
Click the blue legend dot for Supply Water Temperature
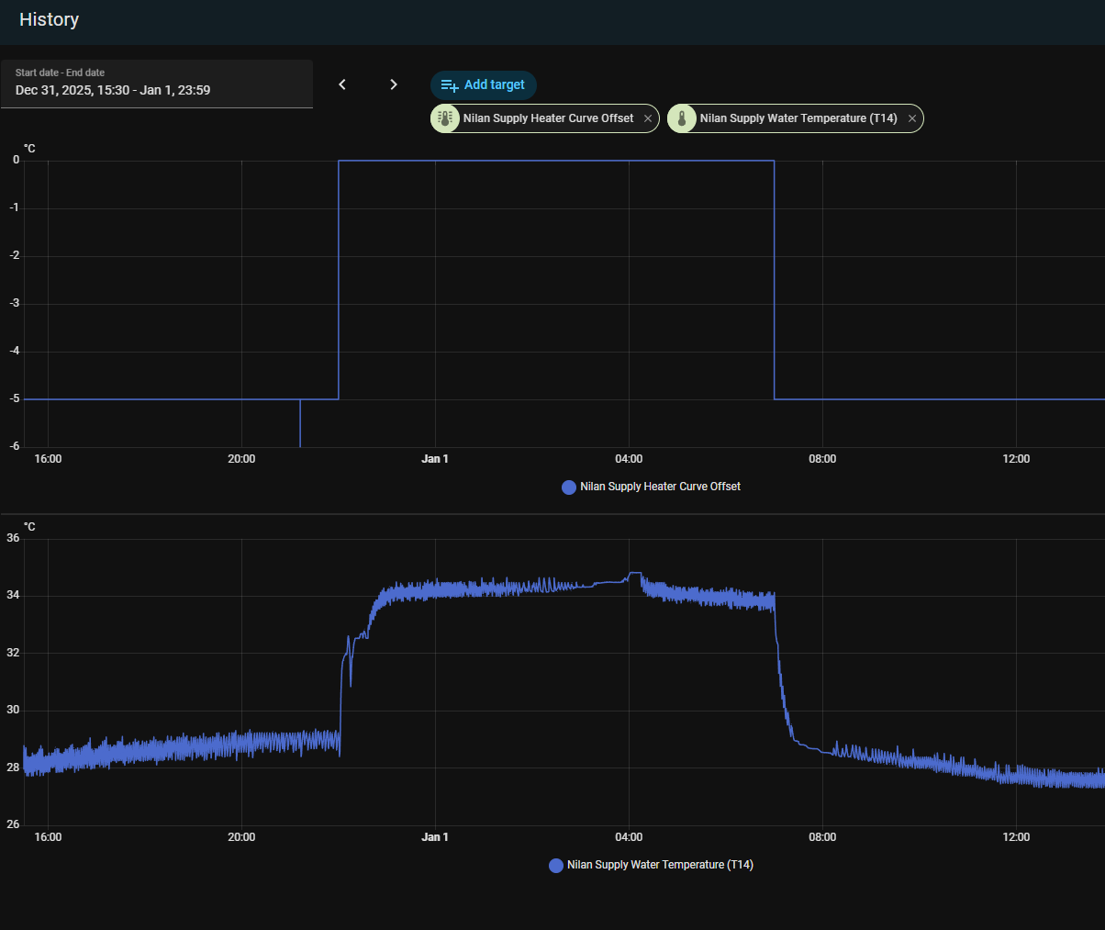[x=556, y=866]
